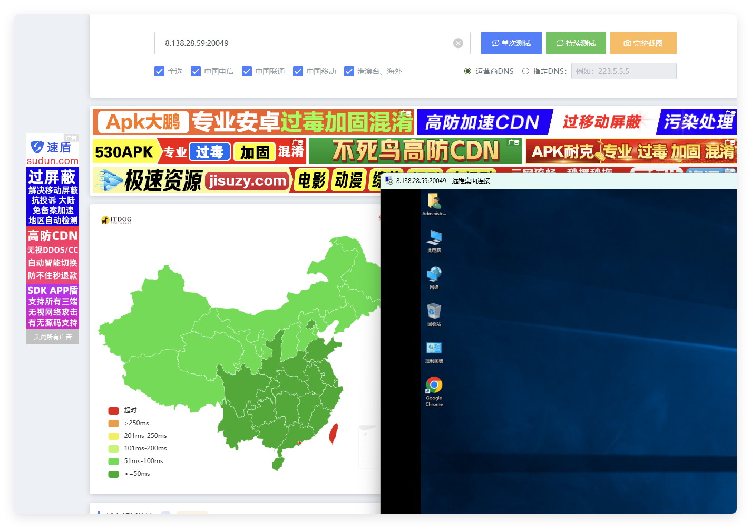The image size is (751, 528).
Task: Click the 关闭所有广告 link in sidebar
Action: click(x=53, y=337)
